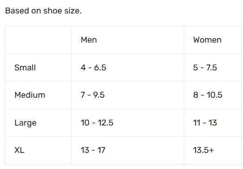Image resolution: width=243 pixels, height=169 pixels.
Task: Select the Women column header
Action: pyautogui.click(x=207, y=40)
